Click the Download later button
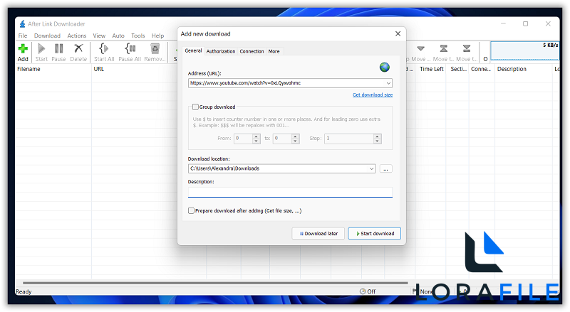Screen dimensions: 570x312 tap(318, 234)
